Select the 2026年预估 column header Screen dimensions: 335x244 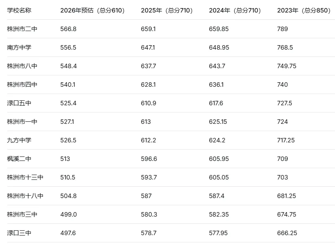pyautogui.click(x=92, y=10)
